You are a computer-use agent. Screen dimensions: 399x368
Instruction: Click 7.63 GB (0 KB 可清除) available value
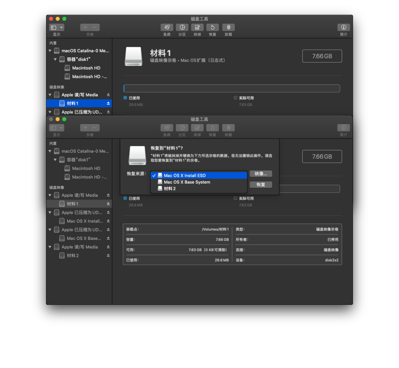[208, 250]
